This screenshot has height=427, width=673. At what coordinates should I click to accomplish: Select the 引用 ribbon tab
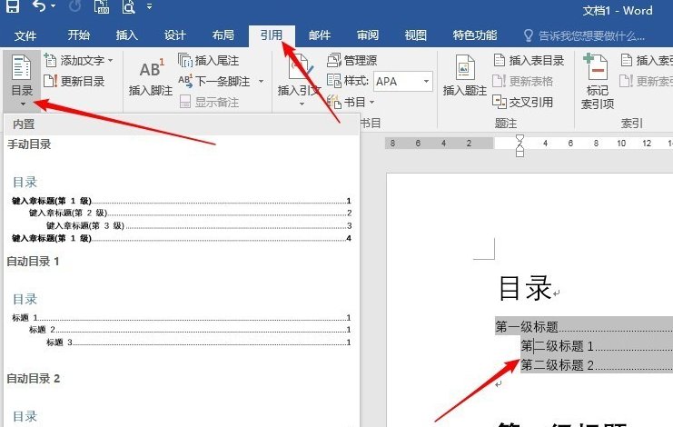[x=272, y=35]
